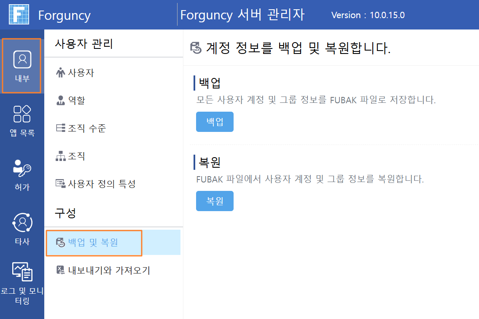The width and height of the screenshot is (479, 319).
Task: Click the 내보내기와 가져오기 icon
Action: pyautogui.click(x=60, y=270)
